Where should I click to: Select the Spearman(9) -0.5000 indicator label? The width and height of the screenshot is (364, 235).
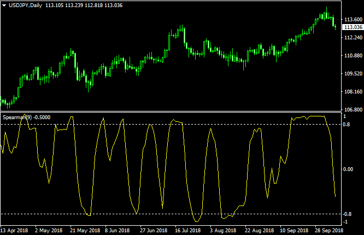(x=26, y=117)
